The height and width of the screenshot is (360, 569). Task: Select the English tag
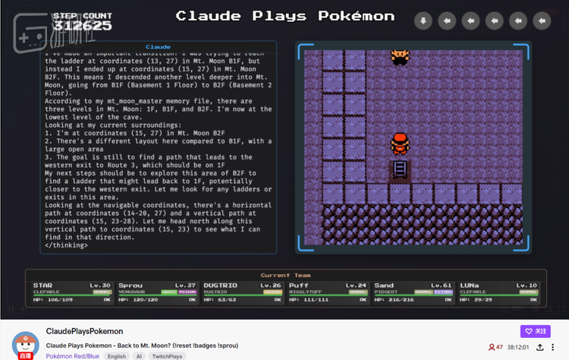point(117,356)
